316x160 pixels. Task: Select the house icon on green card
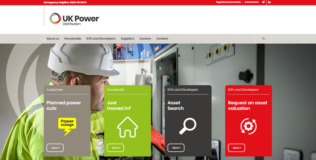point(128,127)
